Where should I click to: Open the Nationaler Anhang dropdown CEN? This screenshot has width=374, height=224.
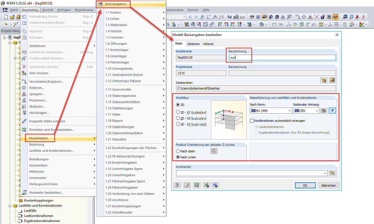(306, 111)
